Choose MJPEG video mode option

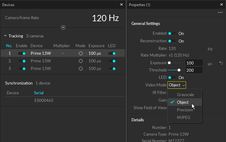pyautogui.click(x=183, y=117)
